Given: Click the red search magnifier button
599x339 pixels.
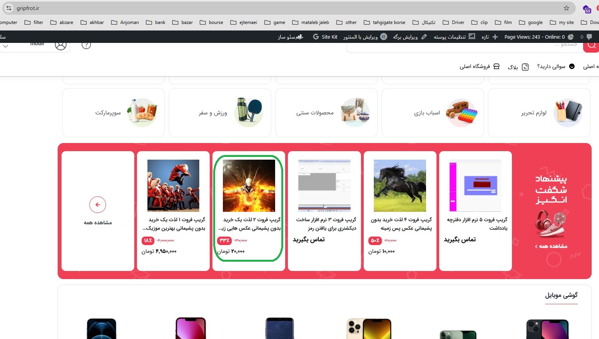Looking at the screenshot, I should 592,46.
